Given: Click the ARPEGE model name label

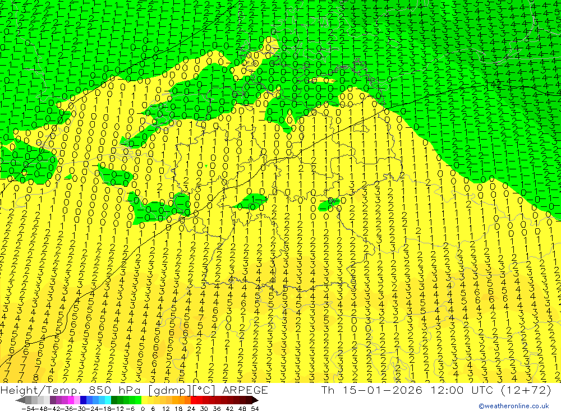Looking at the screenshot, I should click(245, 390).
